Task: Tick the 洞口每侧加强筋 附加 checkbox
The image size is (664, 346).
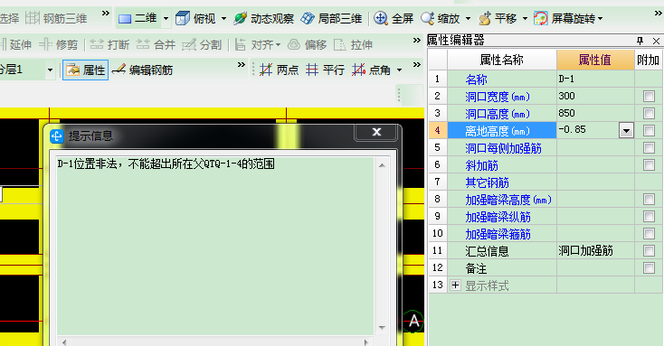Action: 649,147
